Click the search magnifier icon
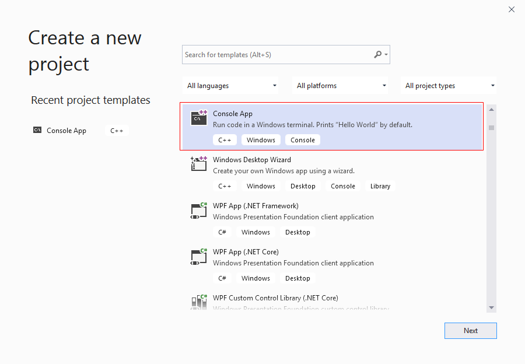525x364 pixels. [x=377, y=55]
